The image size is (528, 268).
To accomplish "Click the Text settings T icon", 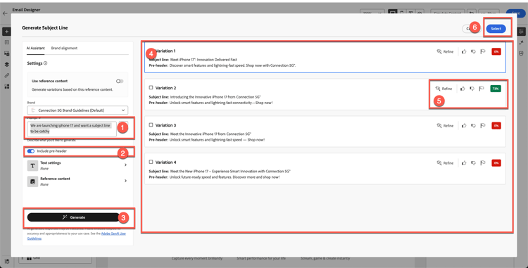I will 32,165.
